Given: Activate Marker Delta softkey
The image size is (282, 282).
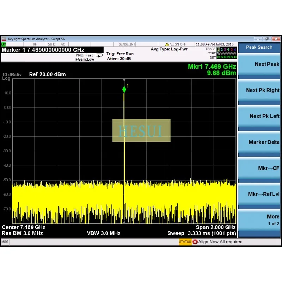Looking at the screenshot, I should pos(259,142).
